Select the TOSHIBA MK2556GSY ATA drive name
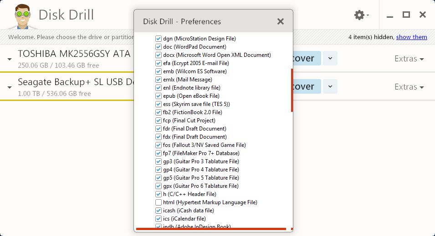Image resolution: width=435 pixels, height=236 pixels. [x=74, y=54]
